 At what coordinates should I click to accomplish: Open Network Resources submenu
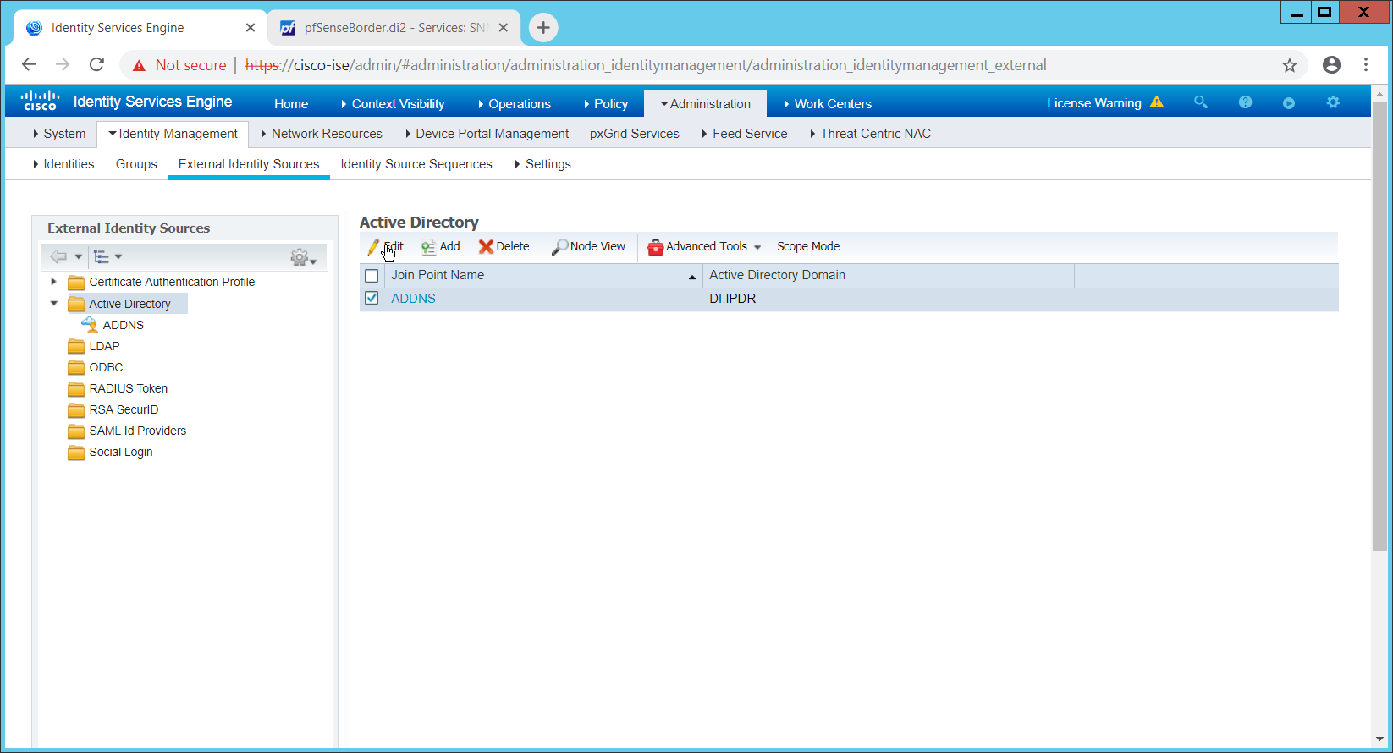(x=322, y=134)
